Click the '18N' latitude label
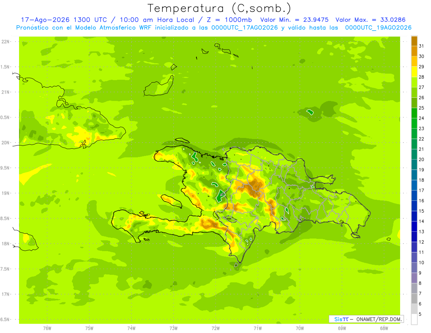 (6, 244)
